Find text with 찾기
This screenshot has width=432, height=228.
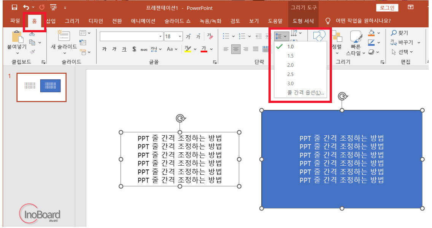[x=399, y=33]
